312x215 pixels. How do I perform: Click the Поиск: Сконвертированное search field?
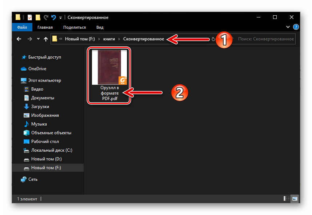tap(266, 39)
